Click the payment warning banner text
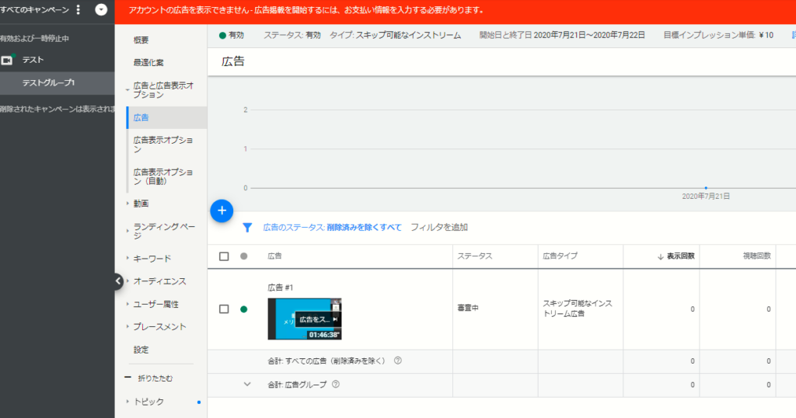796x418 pixels. click(x=306, y=10)
